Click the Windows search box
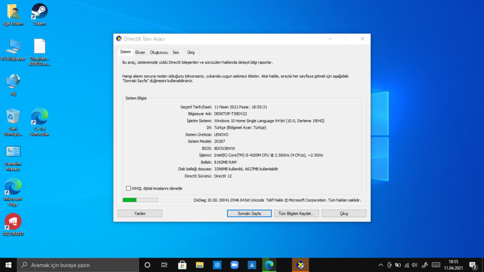 coord(78,265)
